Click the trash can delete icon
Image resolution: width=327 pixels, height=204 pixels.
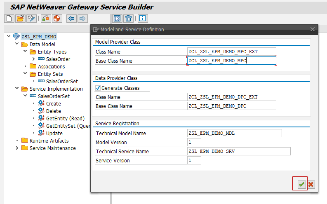pyautogui.click(x=129, y=19)
